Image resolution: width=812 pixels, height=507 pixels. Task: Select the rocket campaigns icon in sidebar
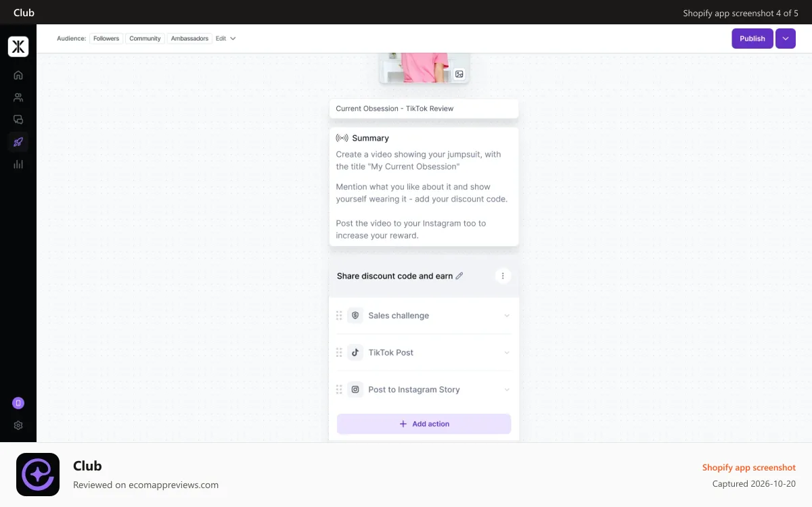[x=18, y=142]
